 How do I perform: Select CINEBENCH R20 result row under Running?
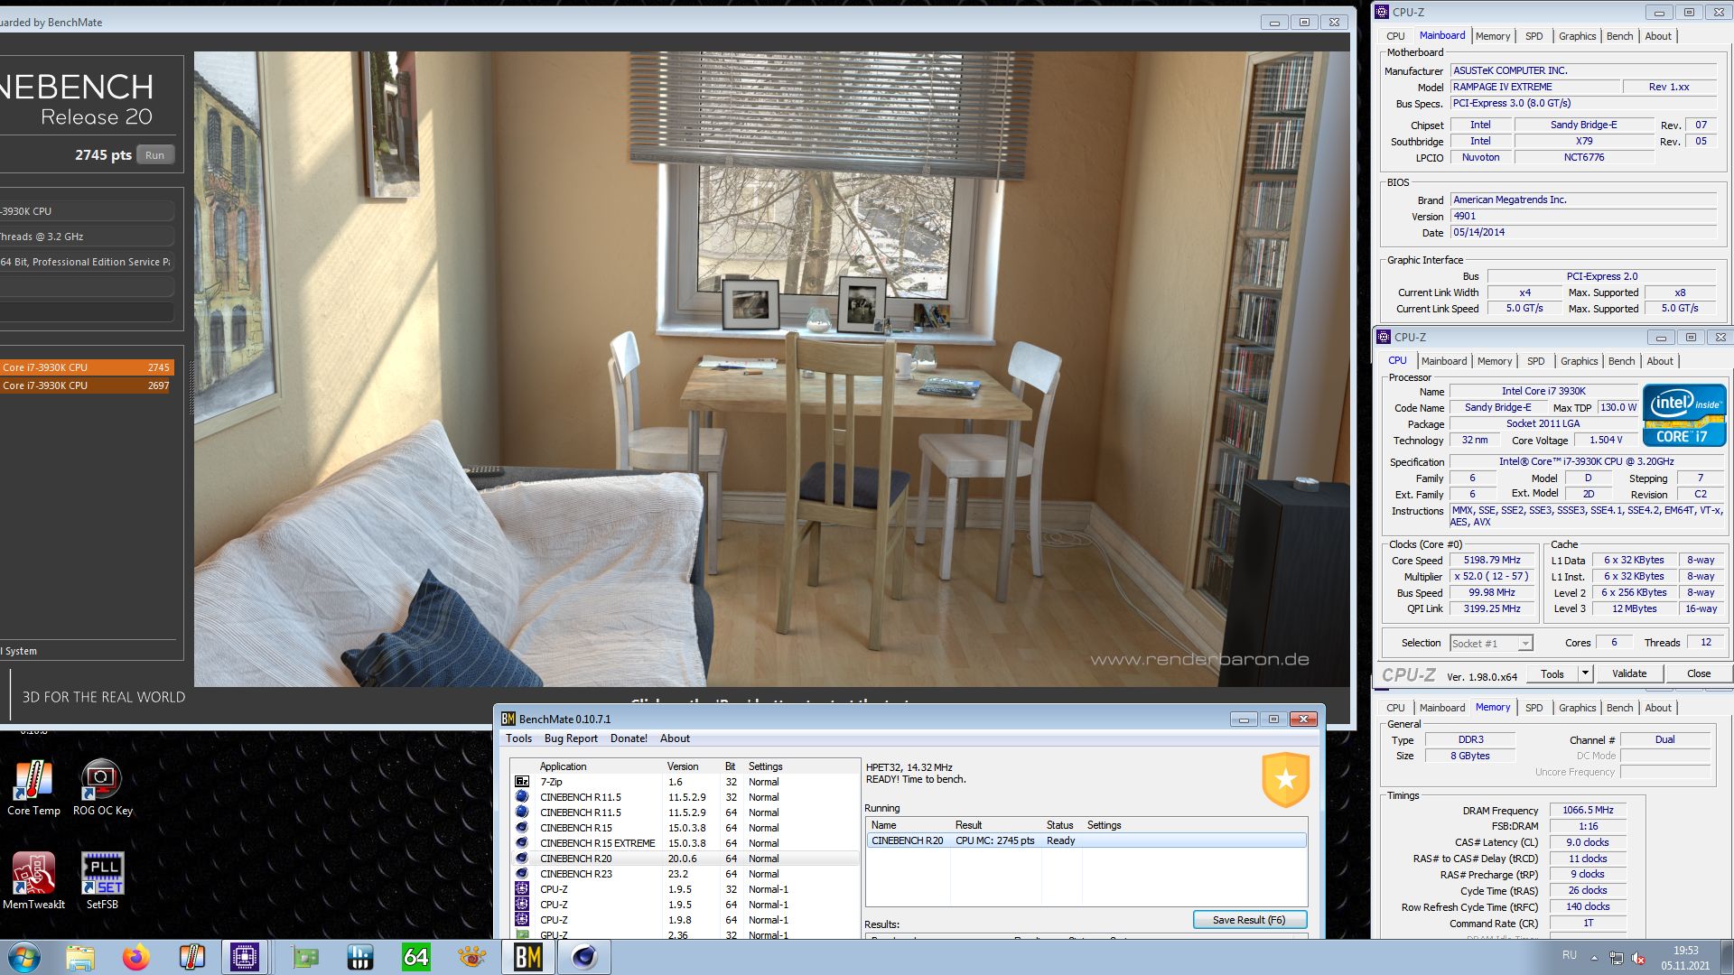pyautogui.click(x=1086, y=840)
